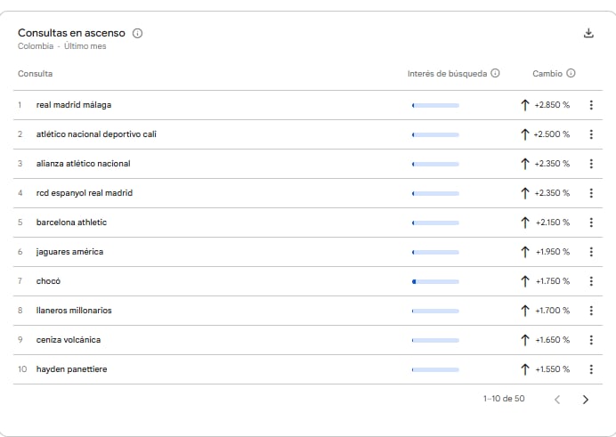Viewport: 616px width, 437px height.
Task: Click the +1.700 % change value
Action: 553,311
